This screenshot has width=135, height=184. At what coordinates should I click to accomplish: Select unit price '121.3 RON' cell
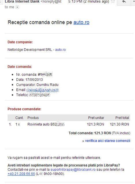coord(95,124)
